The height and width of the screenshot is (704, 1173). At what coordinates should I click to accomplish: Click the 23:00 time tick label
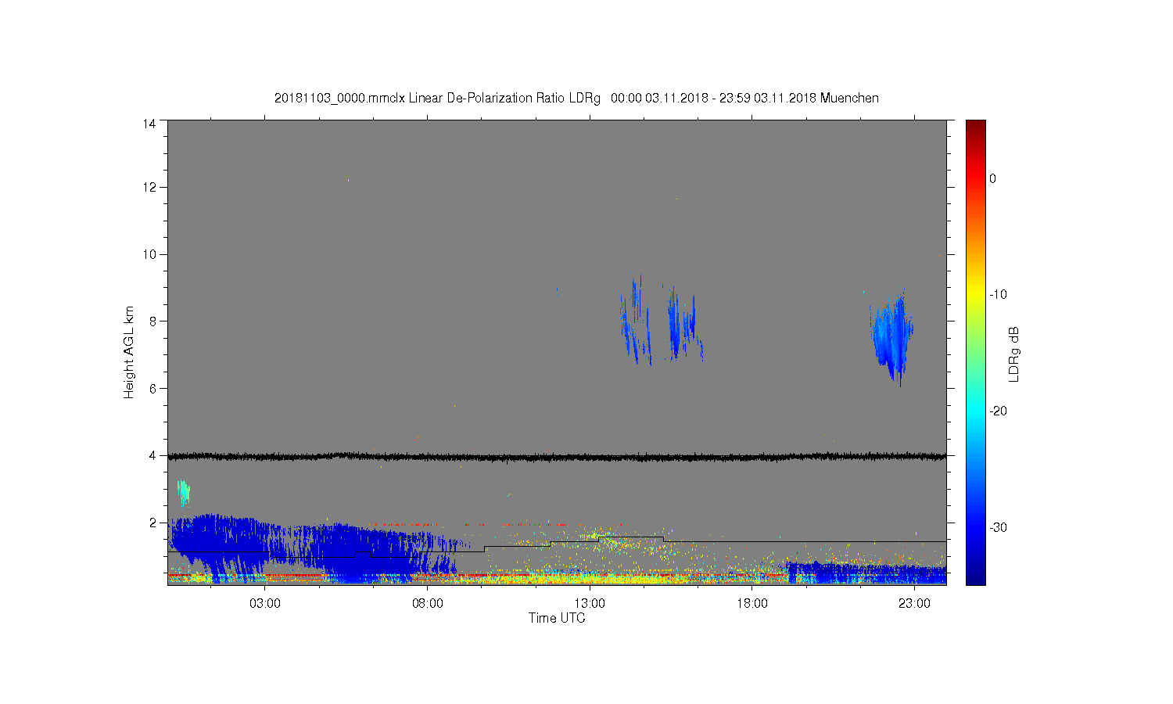[914, 604]
